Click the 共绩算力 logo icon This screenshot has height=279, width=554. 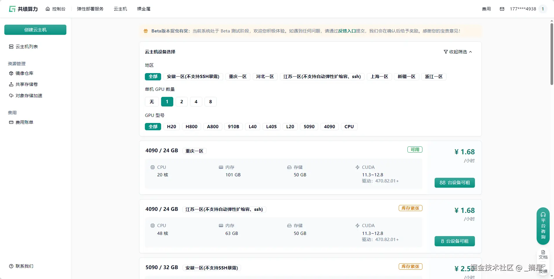point(12,9)
